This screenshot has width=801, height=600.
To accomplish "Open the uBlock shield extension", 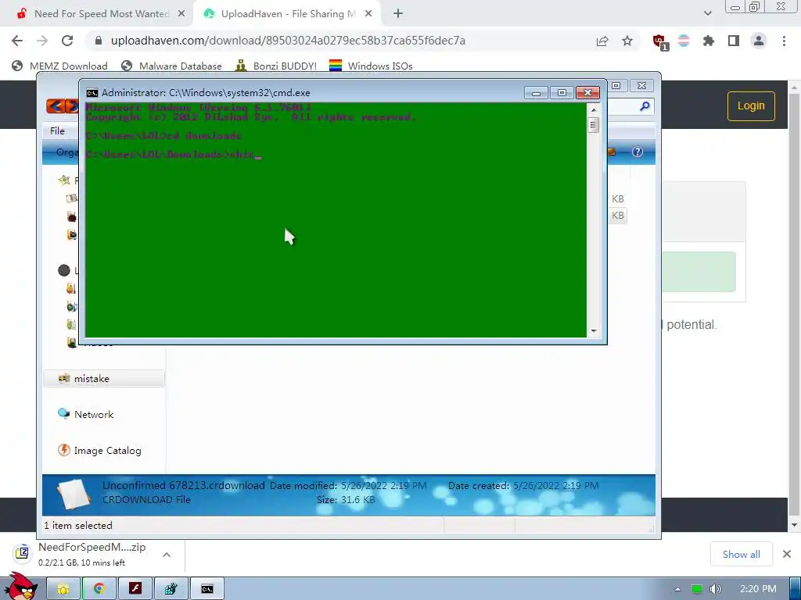I will [x=660, y=42].
